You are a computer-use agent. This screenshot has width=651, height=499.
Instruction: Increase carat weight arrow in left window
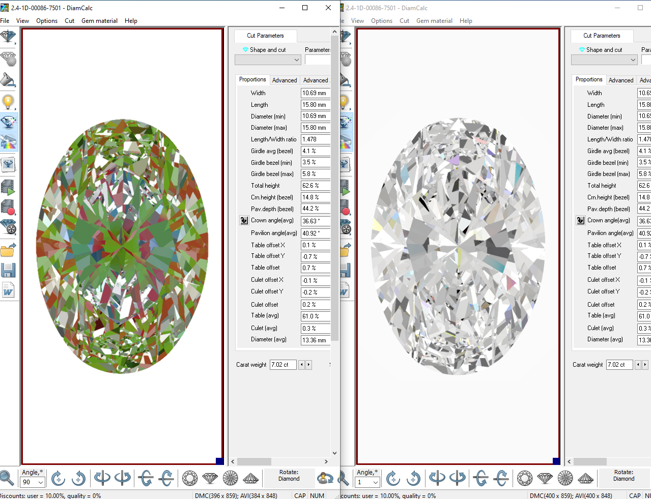click(308, 365)
